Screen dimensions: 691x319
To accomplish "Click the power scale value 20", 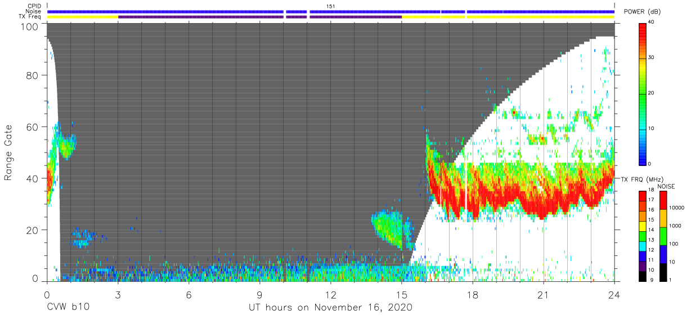I will point(652,93).
